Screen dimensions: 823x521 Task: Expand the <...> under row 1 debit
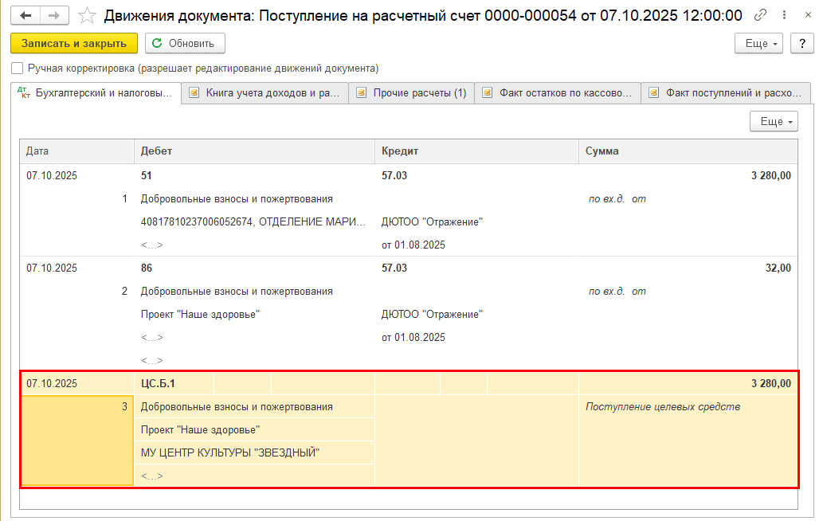click(151, 245)
